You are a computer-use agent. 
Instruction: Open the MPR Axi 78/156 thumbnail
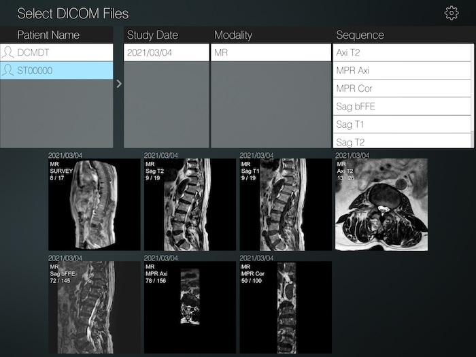pos(190,307)
